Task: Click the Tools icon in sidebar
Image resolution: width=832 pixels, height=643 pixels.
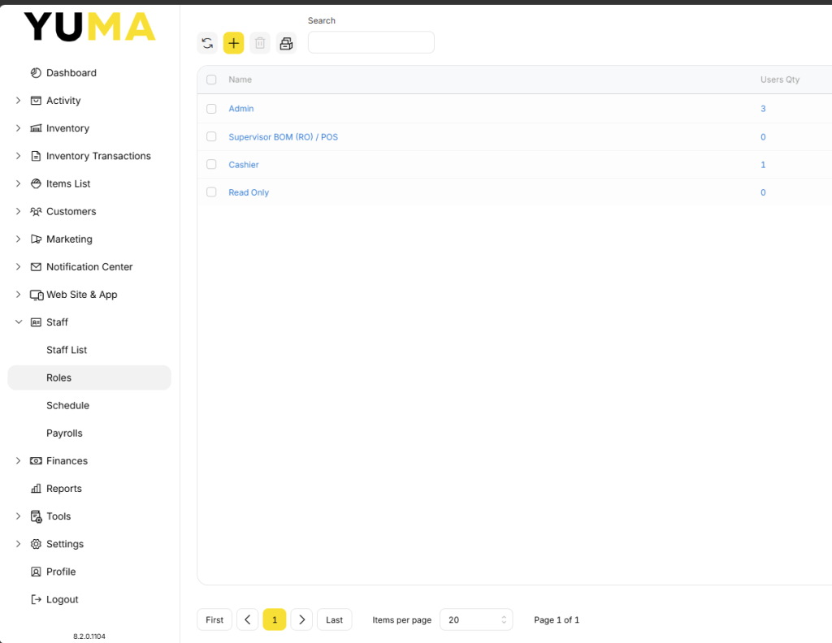Action: (36, 516)
